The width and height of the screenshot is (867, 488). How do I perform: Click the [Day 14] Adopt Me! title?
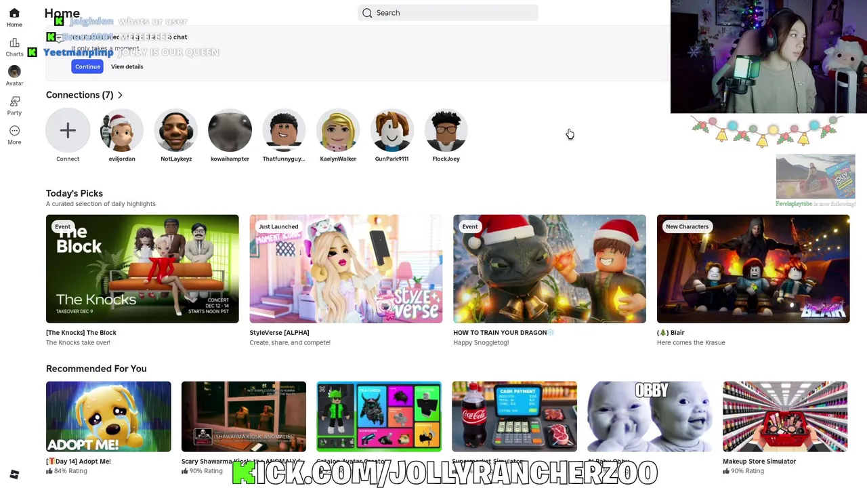[79, 461]
